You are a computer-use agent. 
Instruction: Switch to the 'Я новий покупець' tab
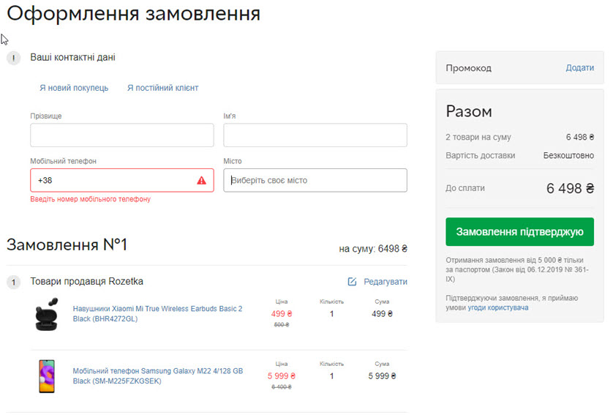(74, 88)
